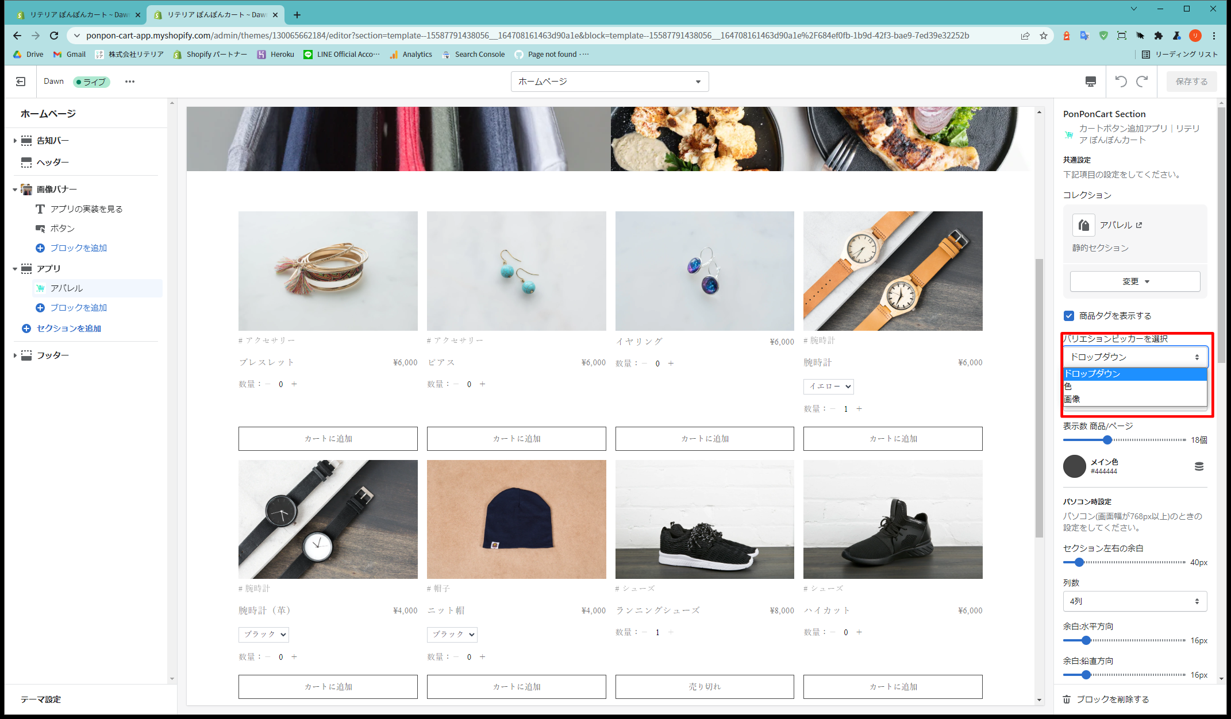Open the 列数 4列 dropdown
The image size is (1231, 719).
(x=1134, y=601)
